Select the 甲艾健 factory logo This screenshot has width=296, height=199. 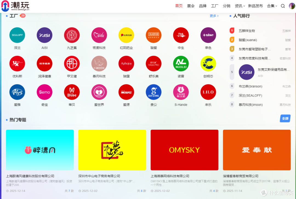click(x=72, y=64)
